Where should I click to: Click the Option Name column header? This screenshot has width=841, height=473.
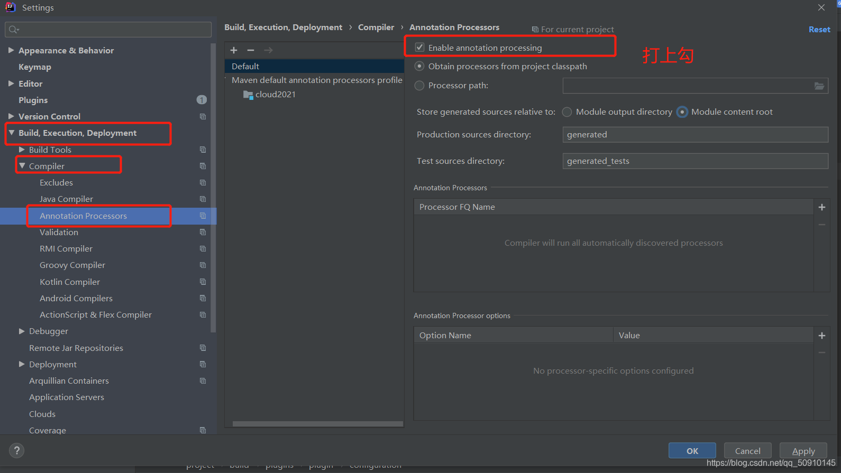click(513, 335)
